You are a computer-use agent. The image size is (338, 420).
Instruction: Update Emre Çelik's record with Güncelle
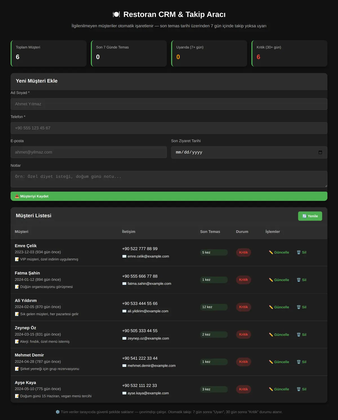(279, 252)
